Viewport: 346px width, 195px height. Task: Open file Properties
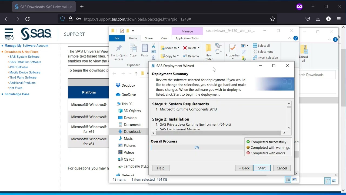pos(232,51)
